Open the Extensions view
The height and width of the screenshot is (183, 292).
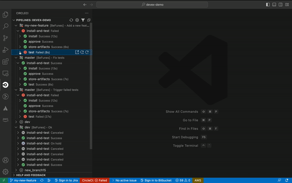pyautogui.click(x=5, y=61)
